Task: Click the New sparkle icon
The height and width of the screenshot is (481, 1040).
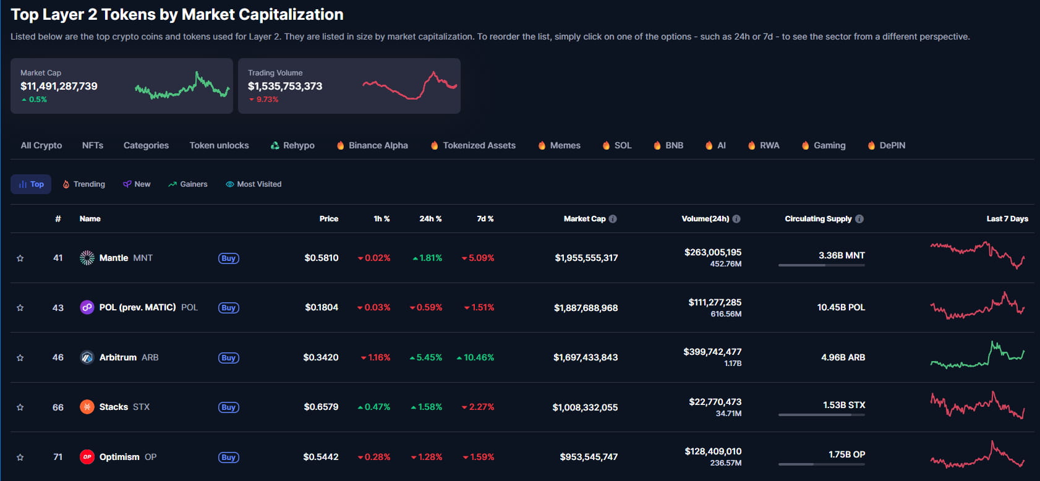Action: tap(127, 184)
